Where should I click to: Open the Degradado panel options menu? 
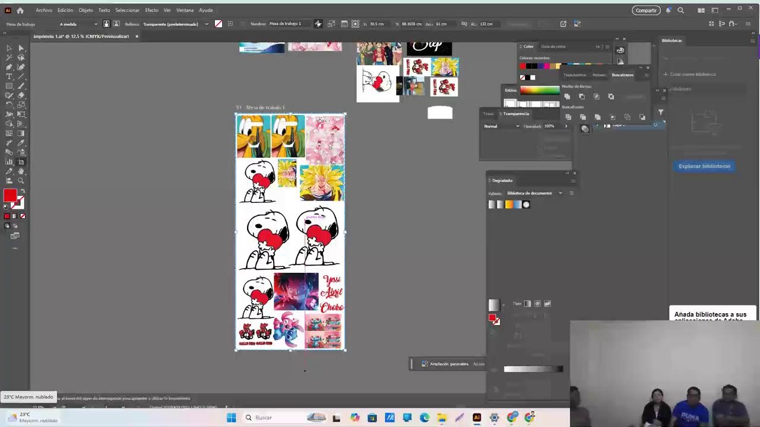[573, 180]
